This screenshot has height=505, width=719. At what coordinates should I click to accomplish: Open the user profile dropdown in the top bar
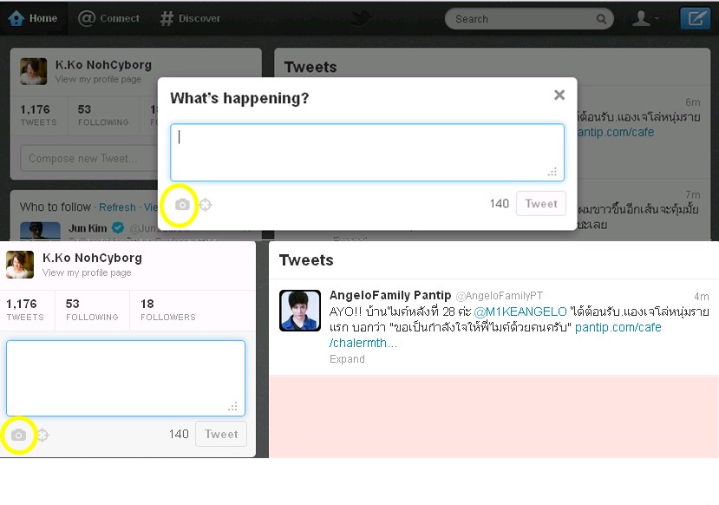[645, 18]
